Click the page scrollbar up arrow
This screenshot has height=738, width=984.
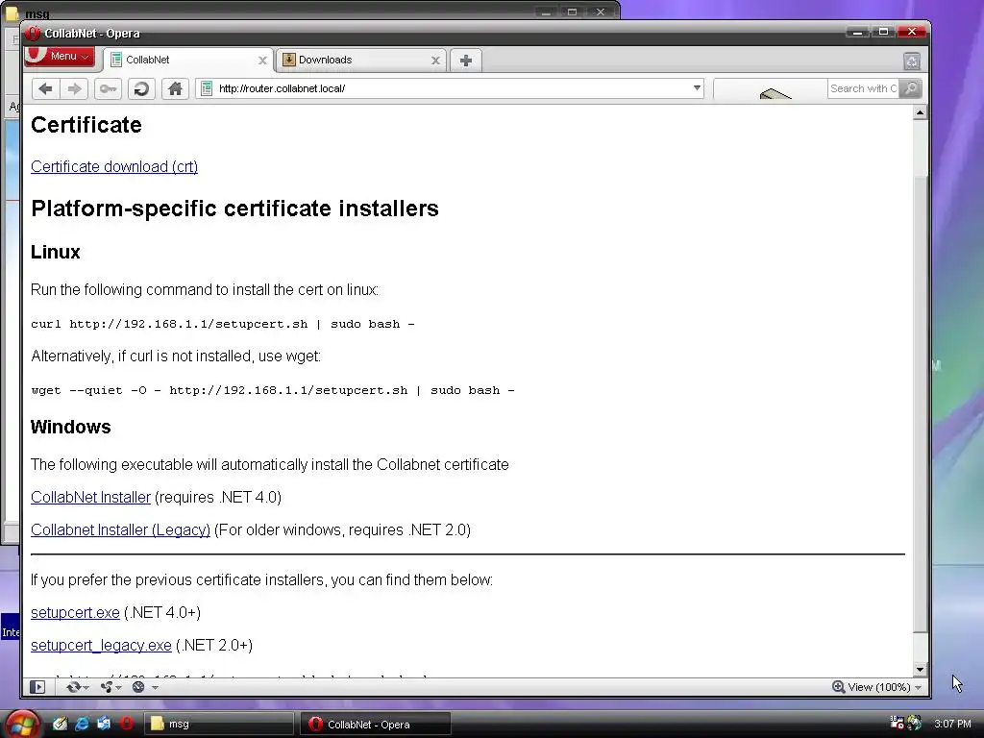920,113
